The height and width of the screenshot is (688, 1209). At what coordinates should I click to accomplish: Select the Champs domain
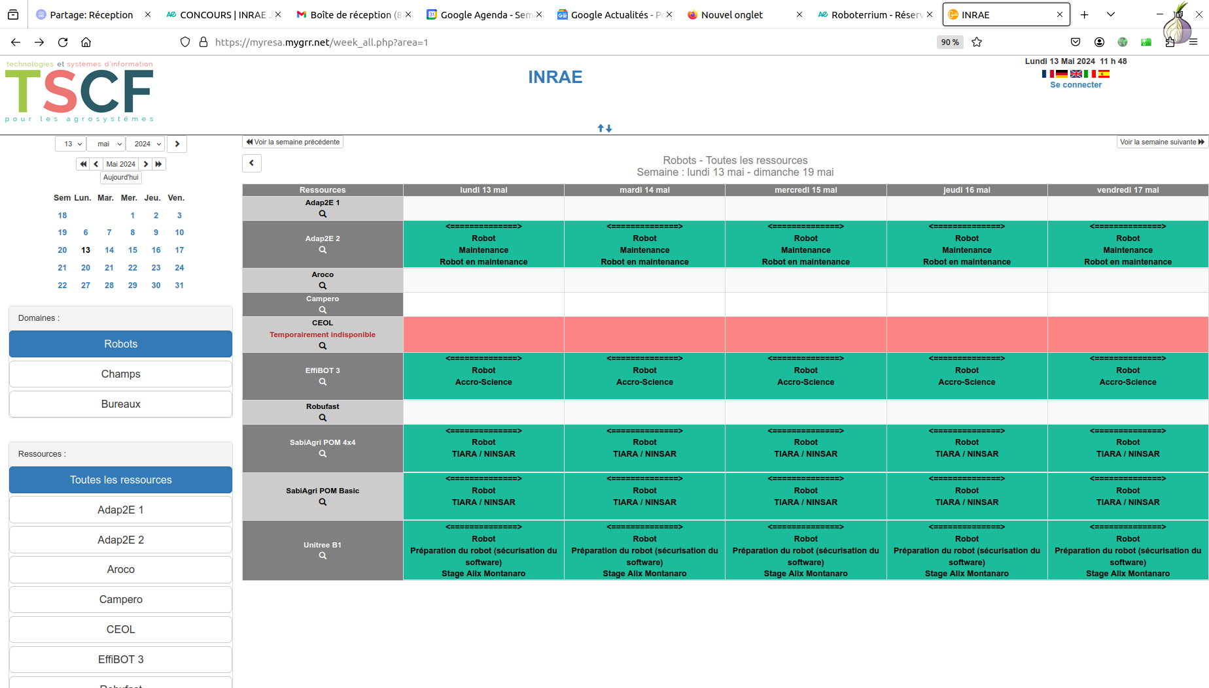121,374
